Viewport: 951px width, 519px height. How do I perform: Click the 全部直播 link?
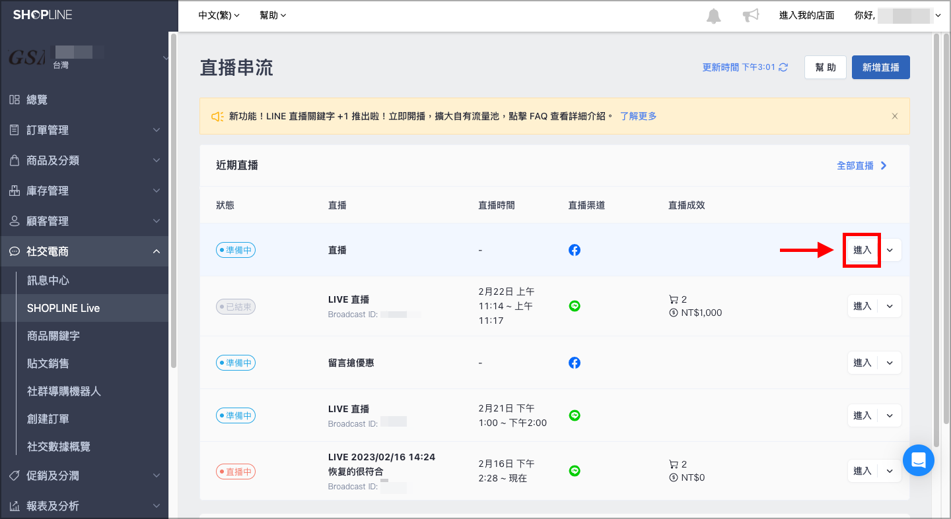(x=862, y=166)
